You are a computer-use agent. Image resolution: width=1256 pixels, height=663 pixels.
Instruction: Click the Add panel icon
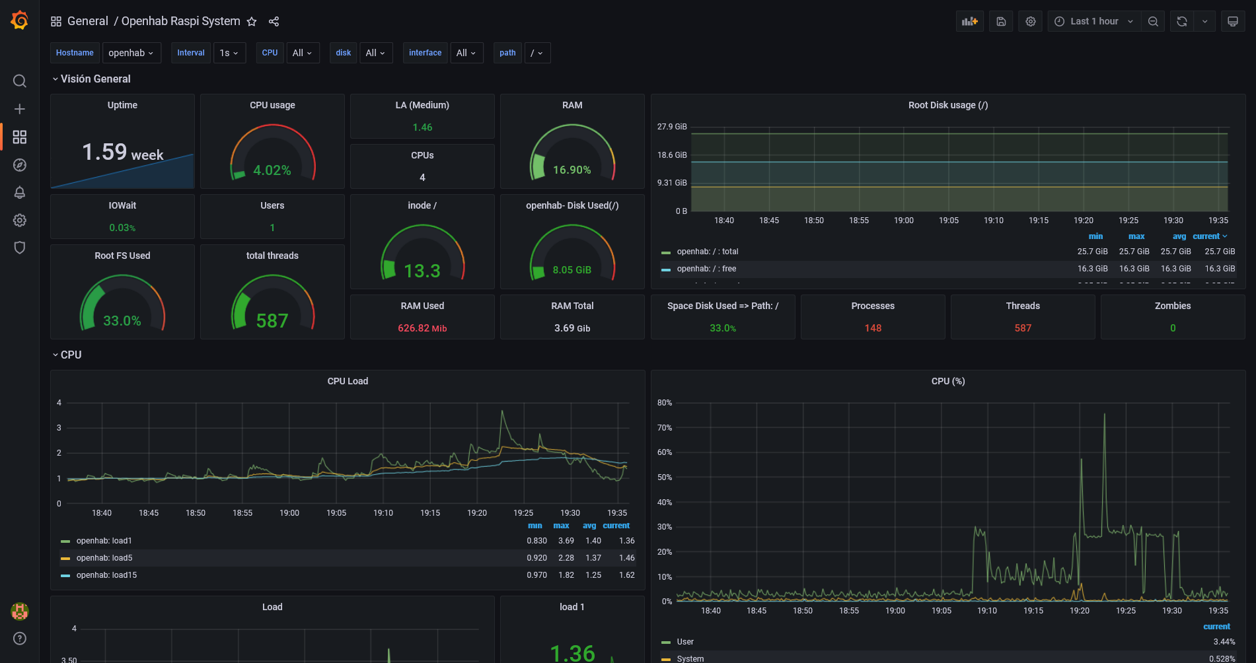[x=969, y=22]
